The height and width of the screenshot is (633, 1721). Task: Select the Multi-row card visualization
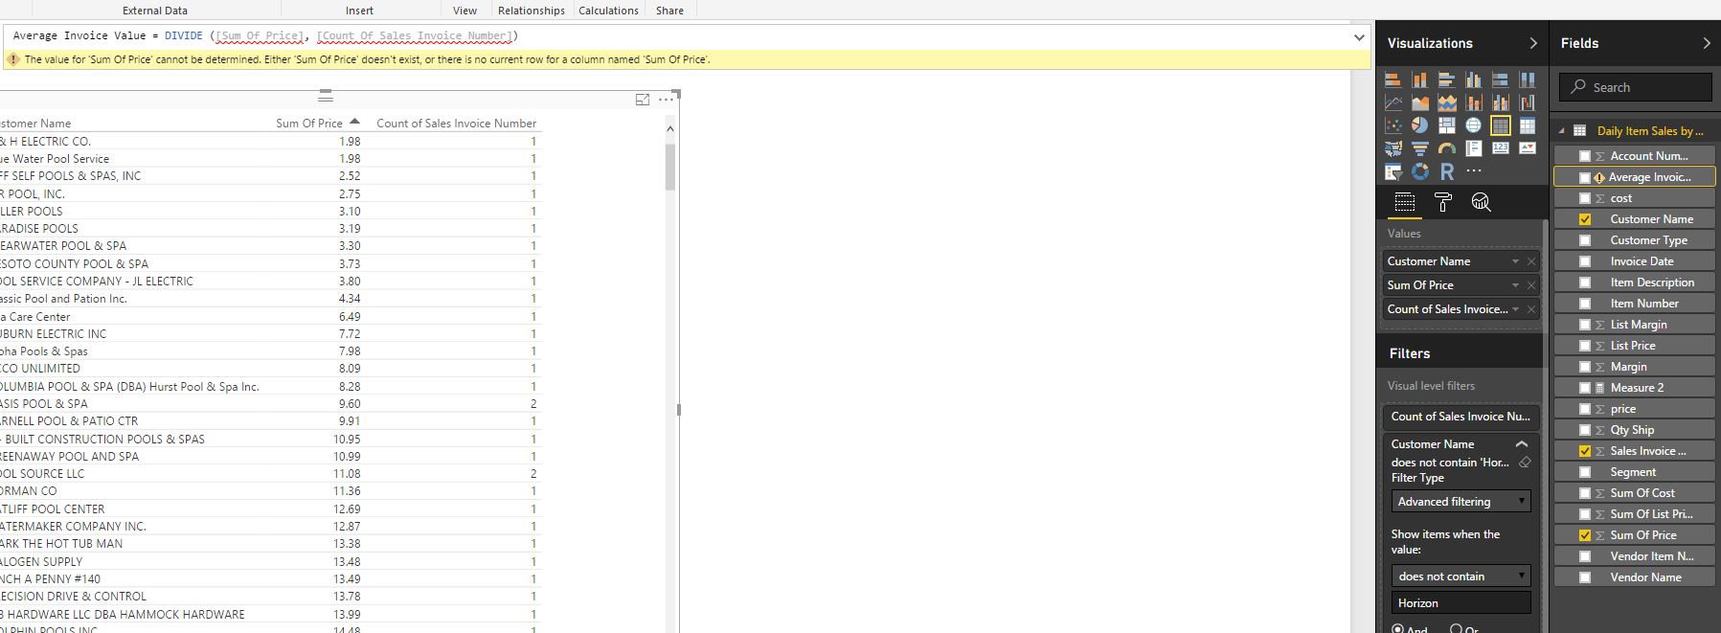point(1473,148)
